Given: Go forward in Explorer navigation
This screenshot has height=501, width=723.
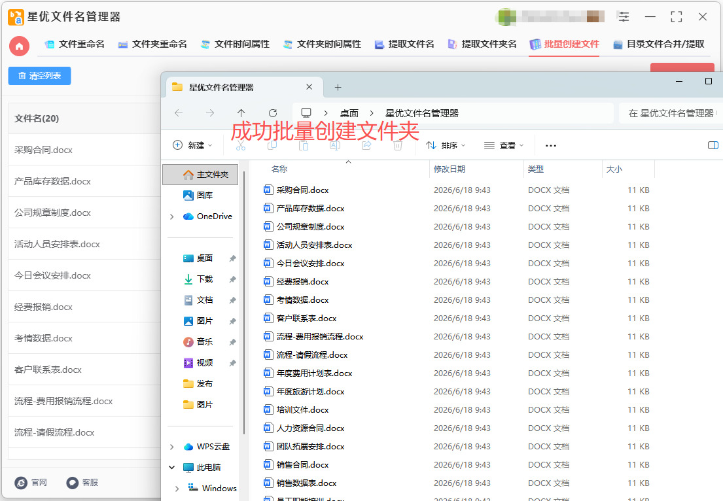Looking at the screenshot, I should 210,113.
